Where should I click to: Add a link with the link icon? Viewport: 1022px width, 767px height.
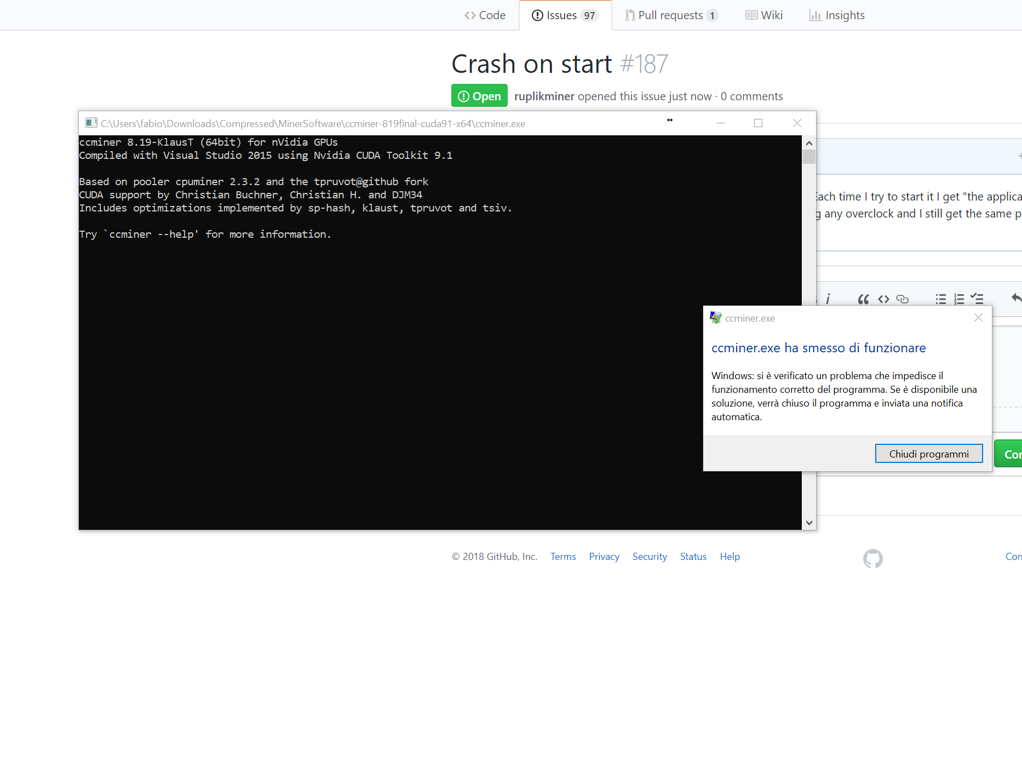[903, 299]
